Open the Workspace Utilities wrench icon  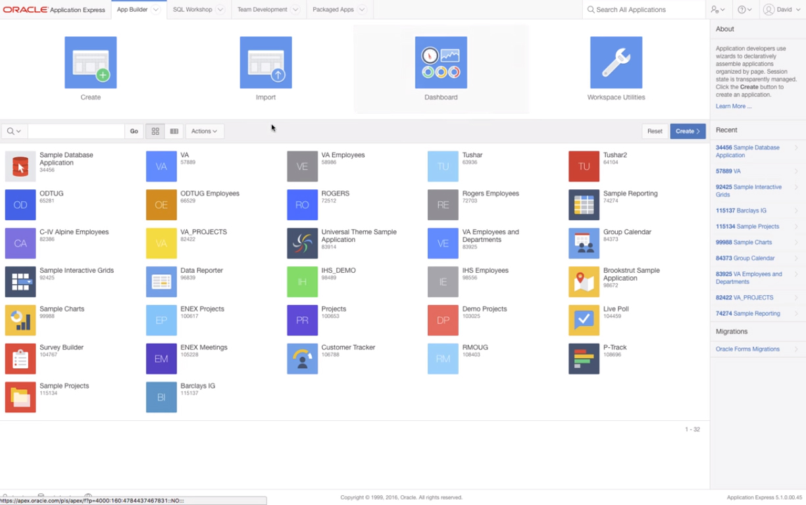tap(616, 62)
